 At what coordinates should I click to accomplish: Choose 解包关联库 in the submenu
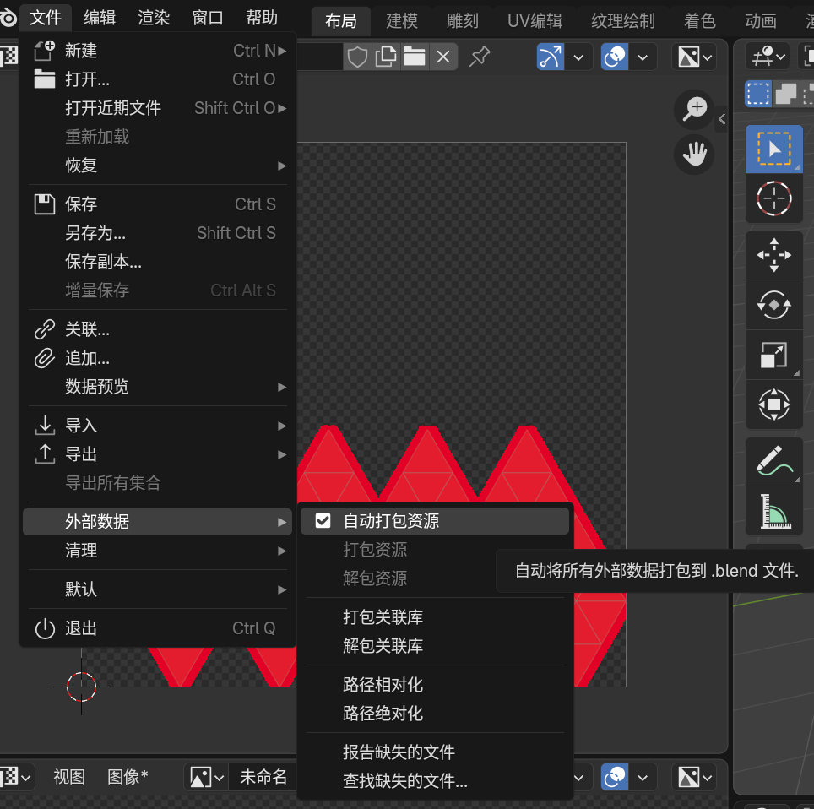point(435,645)
